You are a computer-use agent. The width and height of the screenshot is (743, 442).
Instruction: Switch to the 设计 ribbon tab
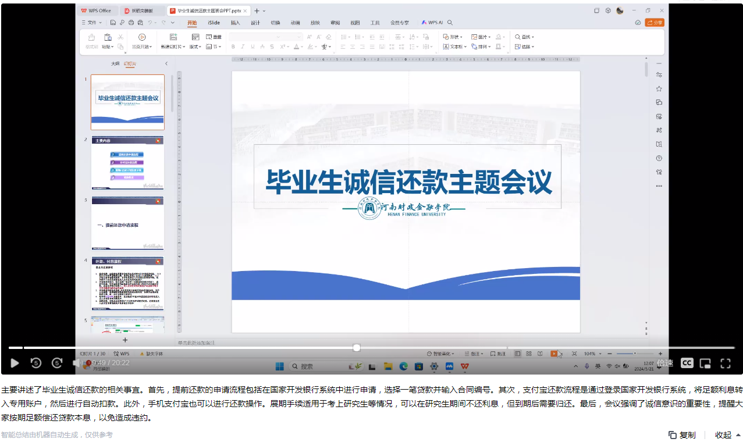click(x=255, y=23)
